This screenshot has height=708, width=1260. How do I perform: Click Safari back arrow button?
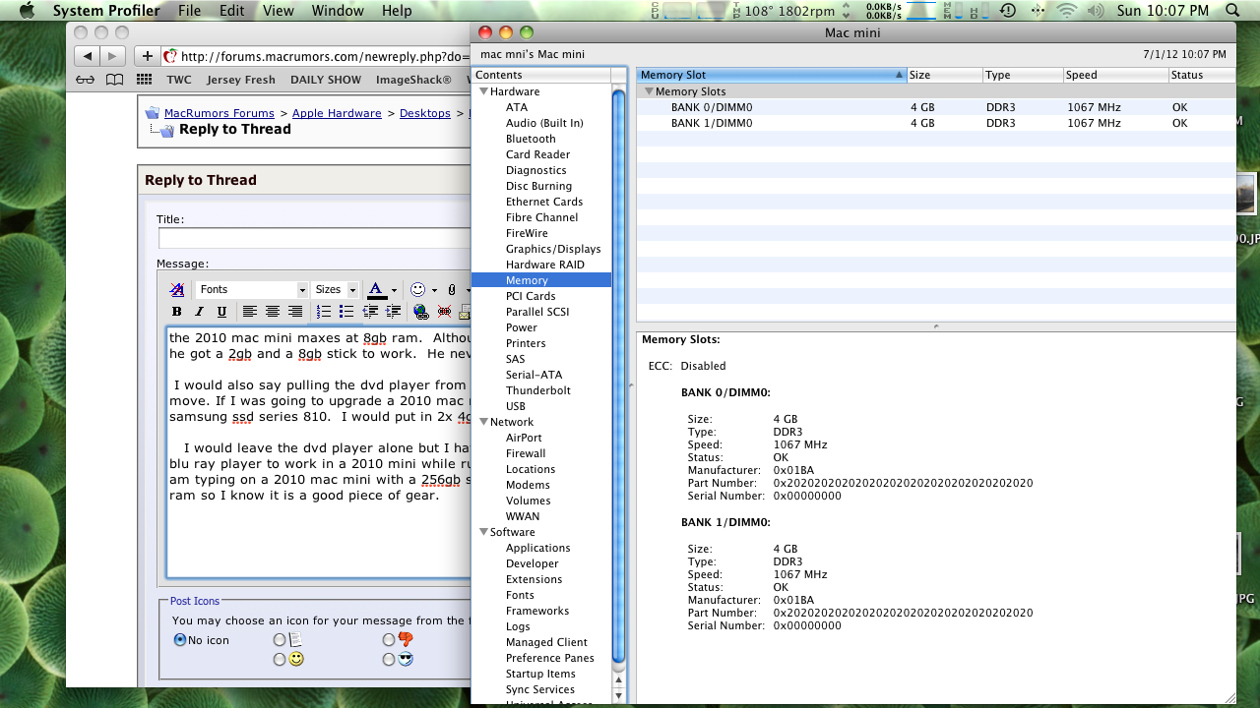pos(88,56)
